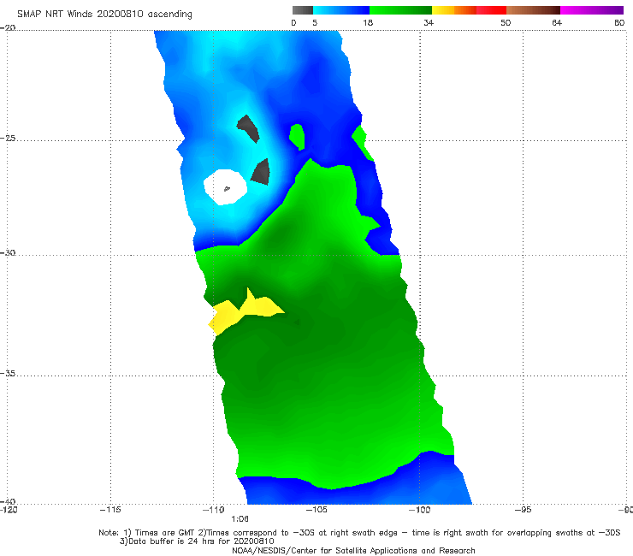This screenshot has width=633, height=556.
Task: Click the color scale label '18'
Action: (368, 22)
